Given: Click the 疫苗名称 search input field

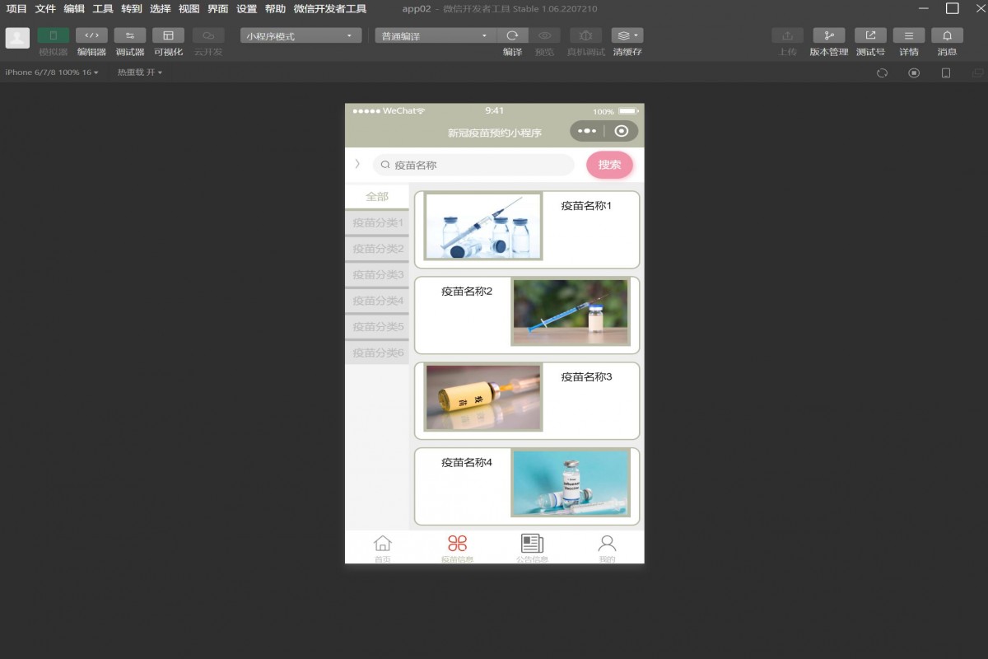Looking at the screenshot, I should click(x=478, y=165).
